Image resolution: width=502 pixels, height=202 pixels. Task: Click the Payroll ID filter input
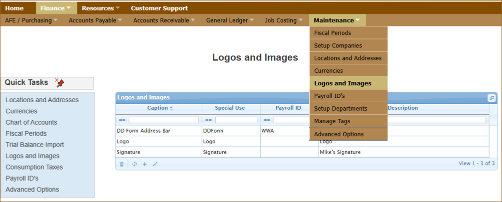pyautogui.click(x=291, y=120)
